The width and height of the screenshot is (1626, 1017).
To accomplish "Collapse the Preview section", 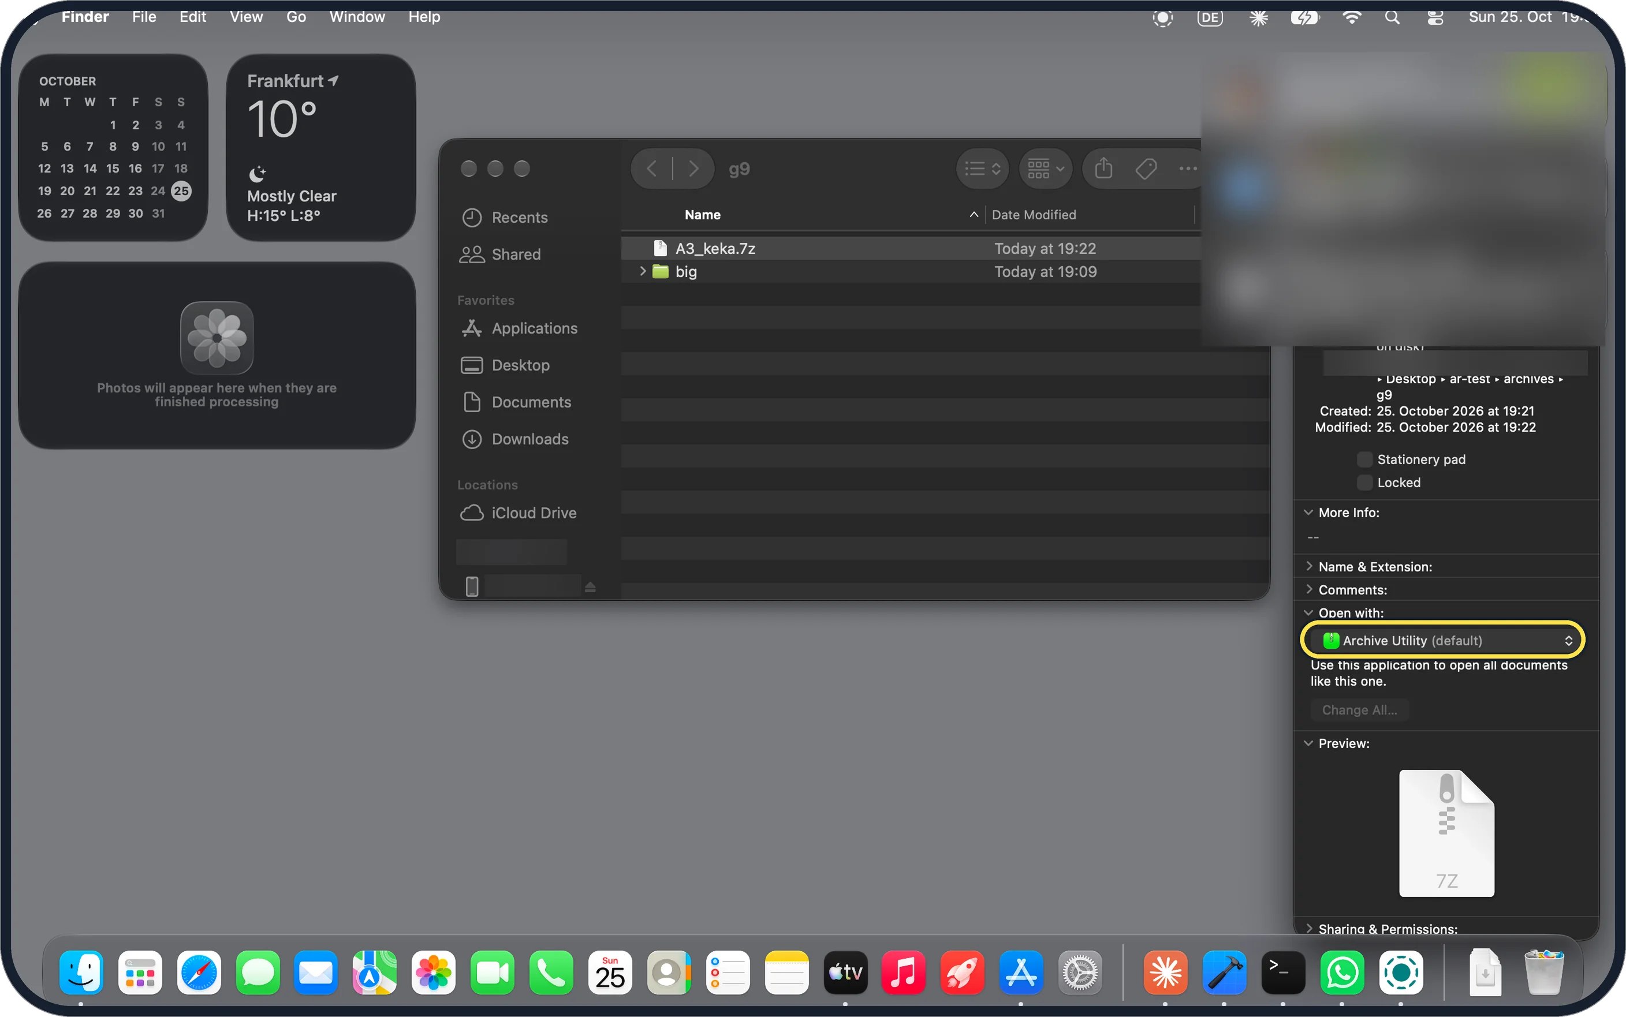I will coord(1308,743).
